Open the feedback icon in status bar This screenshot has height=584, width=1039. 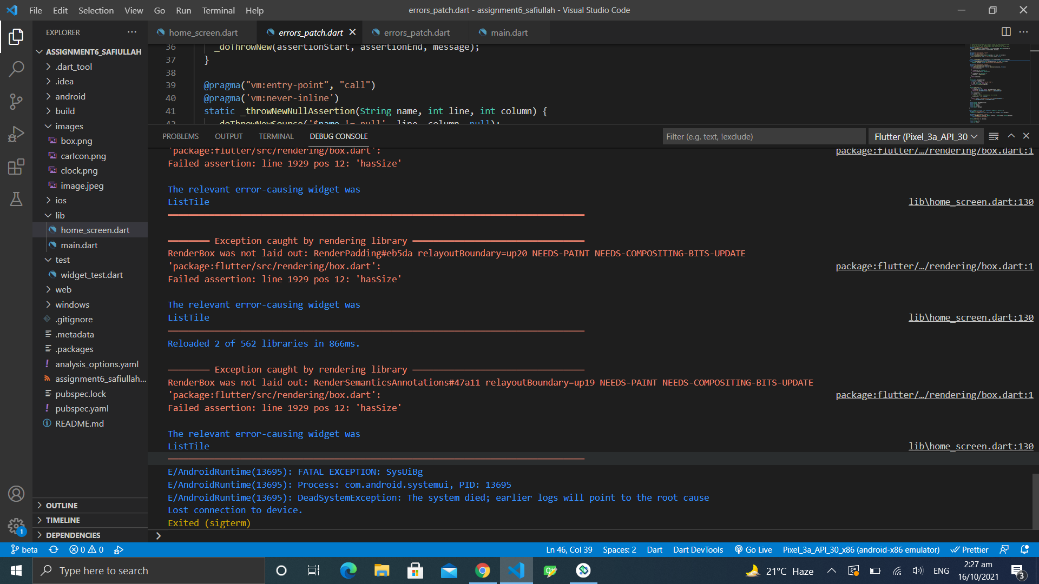point(1004,549)
